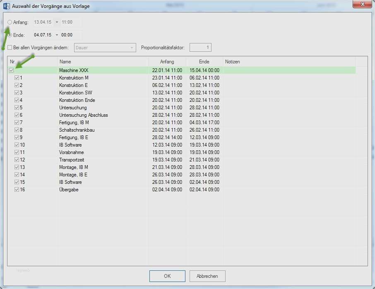The width and height of the screenshot is (375, 289).
Task: Uncheck checkbox for row 3 Konstruktion SW
Action: pyautogui.click(x=17, y=93)
